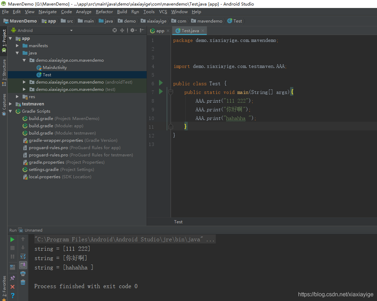
Task: Select the Test.java editor tab
Action: 190,31
